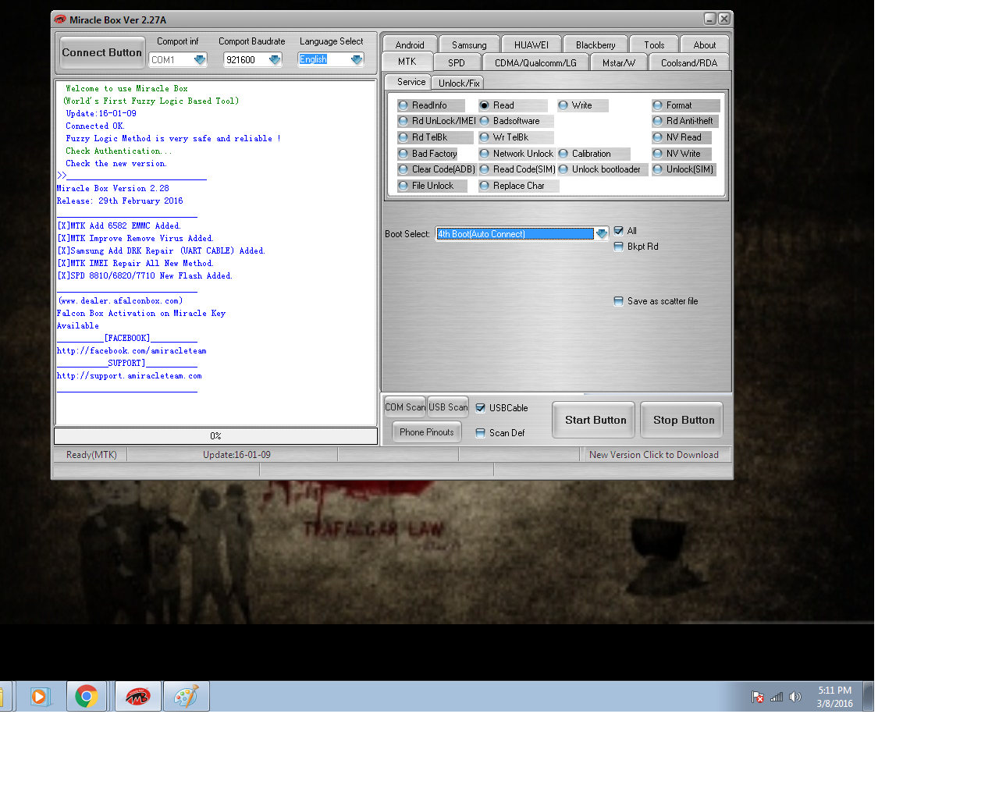Click the Miracle Box title bar logo
999x799 pixels.
point(60,20)
